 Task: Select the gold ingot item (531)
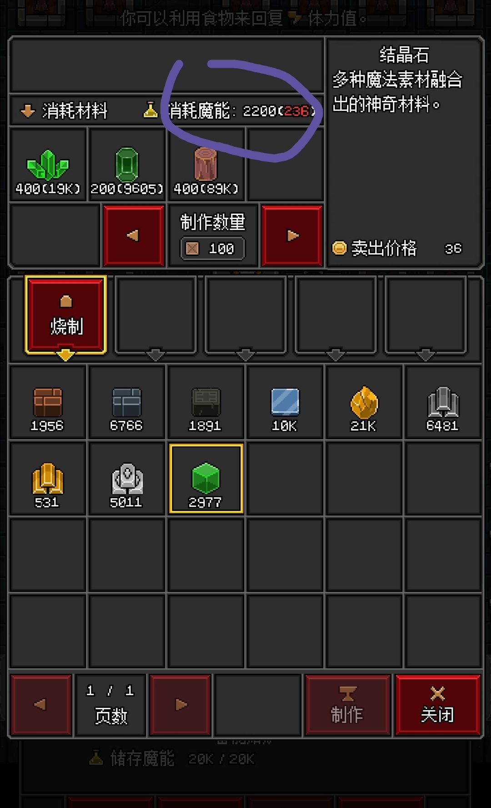tap(48, 478)
